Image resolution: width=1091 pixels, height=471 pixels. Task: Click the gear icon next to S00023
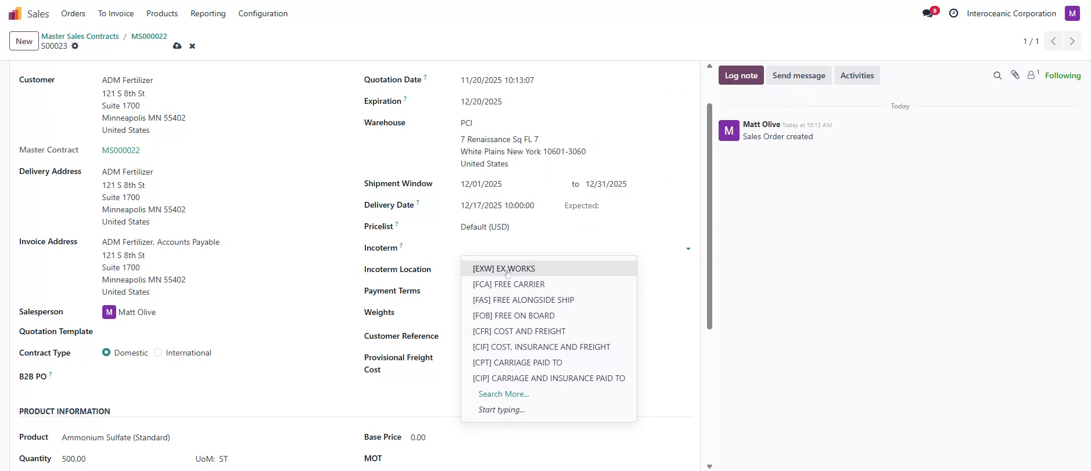[75, 46]
